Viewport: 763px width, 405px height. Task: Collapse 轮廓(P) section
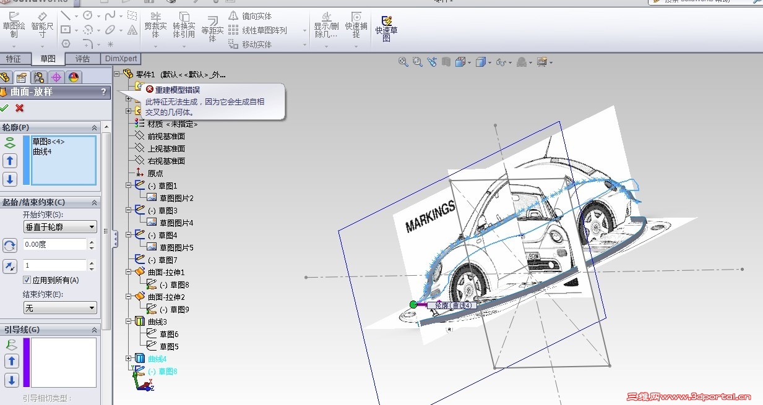pos(95,127)
